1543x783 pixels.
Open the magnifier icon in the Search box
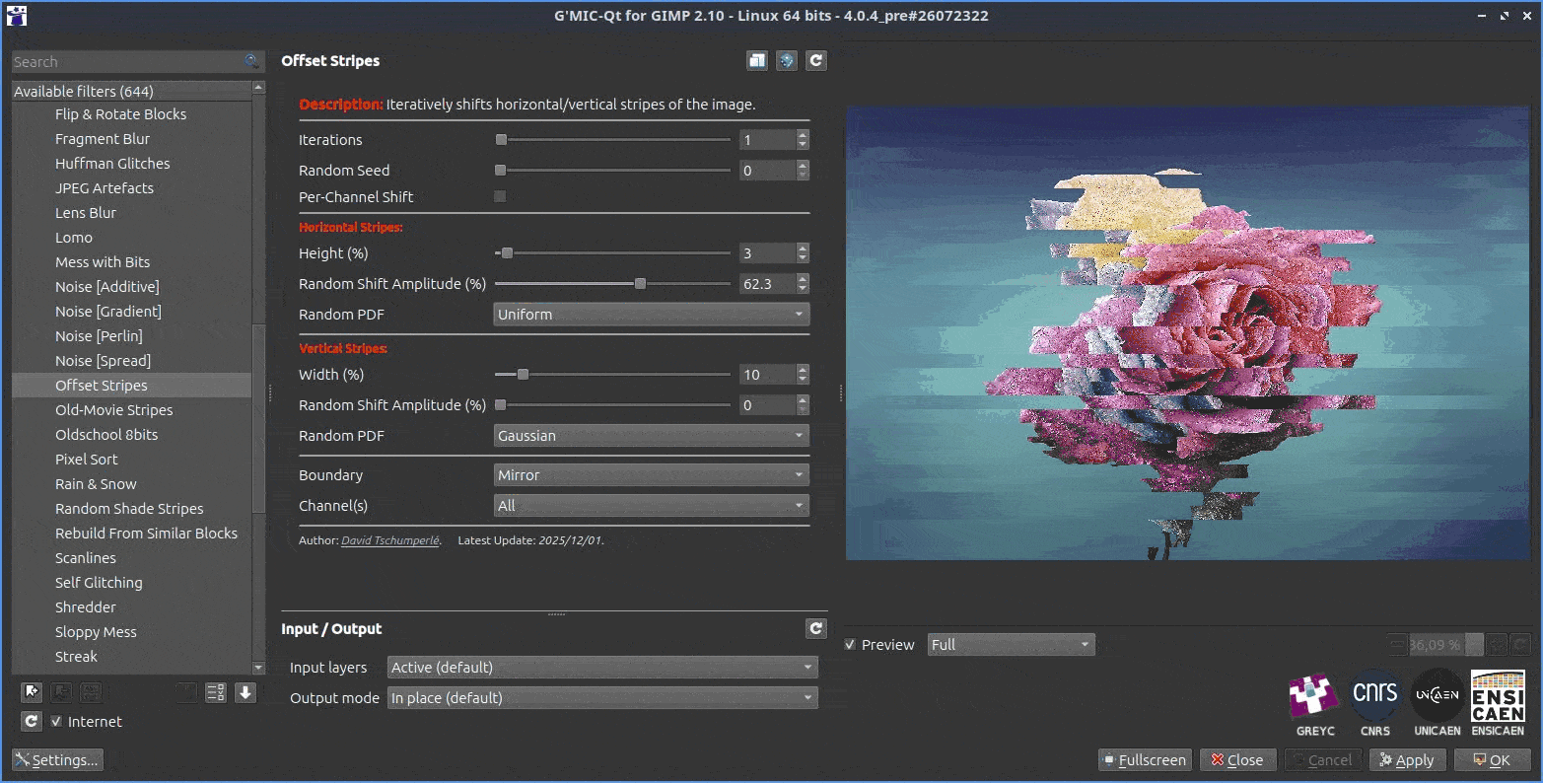point(251,62)
